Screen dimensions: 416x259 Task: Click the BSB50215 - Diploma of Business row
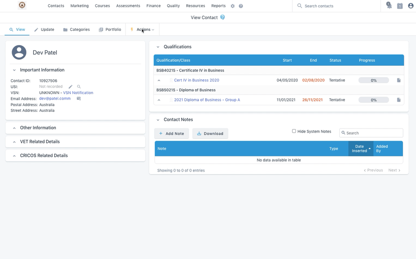click(x=279, y=90)
